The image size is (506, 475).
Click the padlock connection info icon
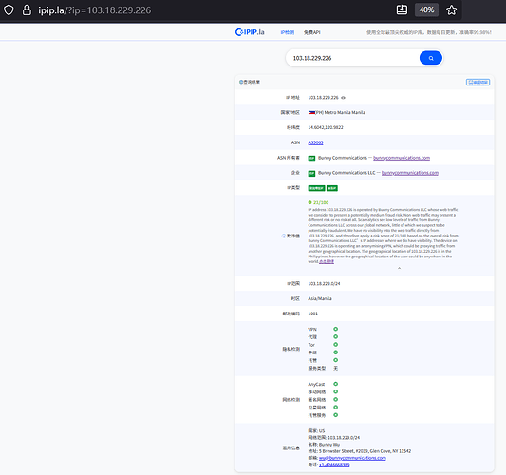27,10
